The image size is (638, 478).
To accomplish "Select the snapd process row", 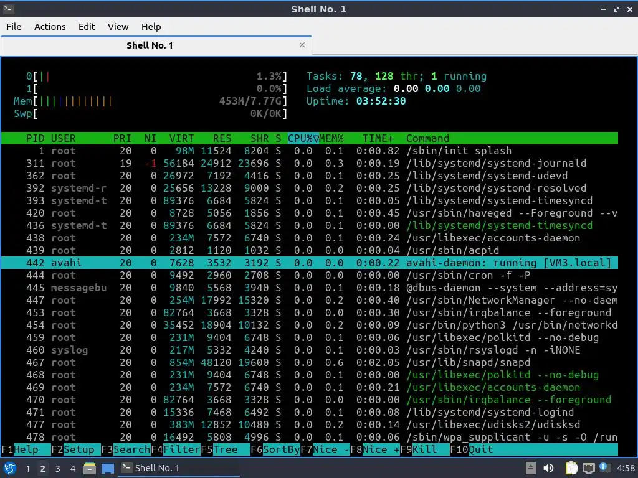I will coord(310,362).
